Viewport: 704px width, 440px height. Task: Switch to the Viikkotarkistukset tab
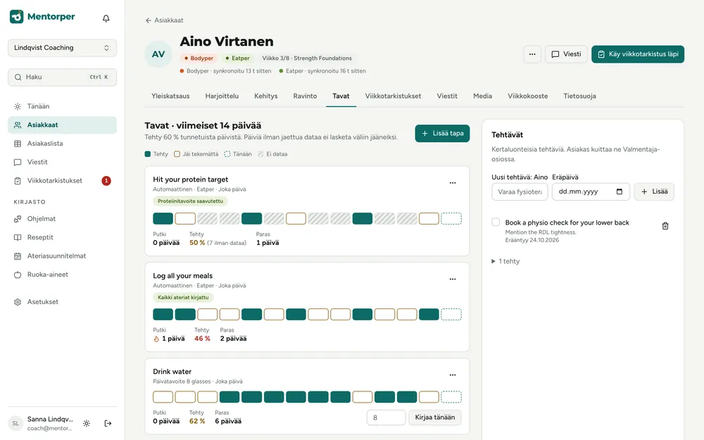coord(393,96)
